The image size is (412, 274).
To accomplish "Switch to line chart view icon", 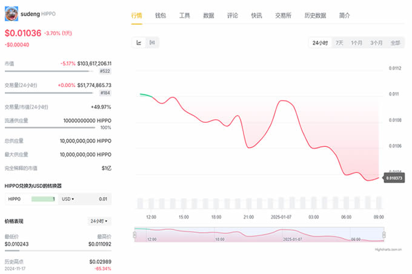I will (x=139, y=42).
